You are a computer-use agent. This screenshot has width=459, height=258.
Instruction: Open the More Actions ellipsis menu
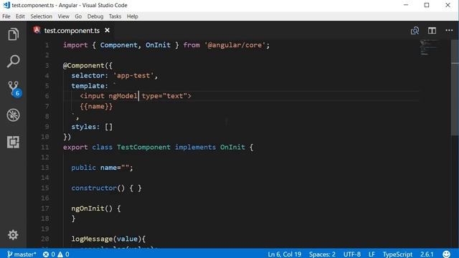[x=449, y=30]
